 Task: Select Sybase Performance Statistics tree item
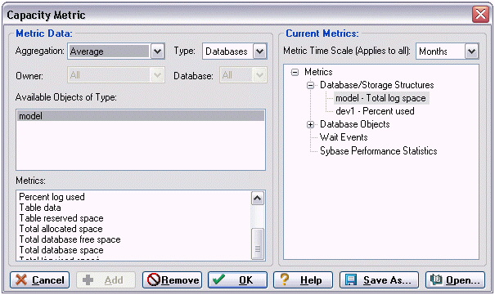pos(379,151)
